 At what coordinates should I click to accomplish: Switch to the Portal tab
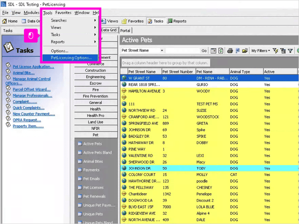click(125, 30)
